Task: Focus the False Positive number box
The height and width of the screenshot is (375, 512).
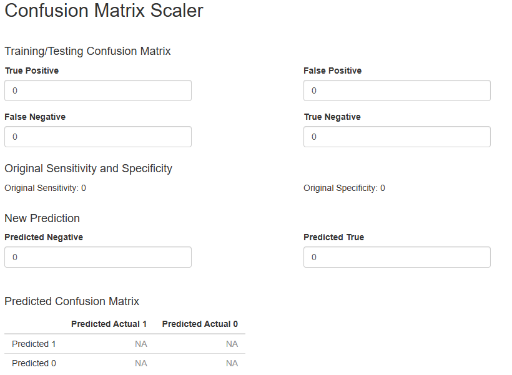Action: point(397,90)
